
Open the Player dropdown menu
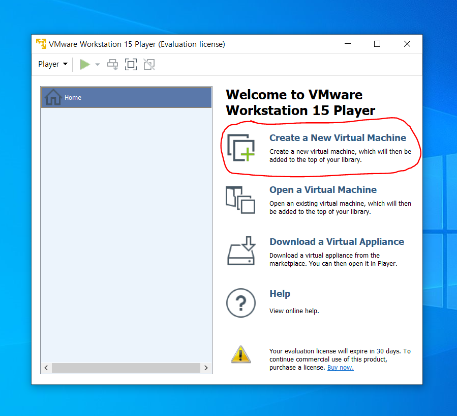[x=53, y=64]
